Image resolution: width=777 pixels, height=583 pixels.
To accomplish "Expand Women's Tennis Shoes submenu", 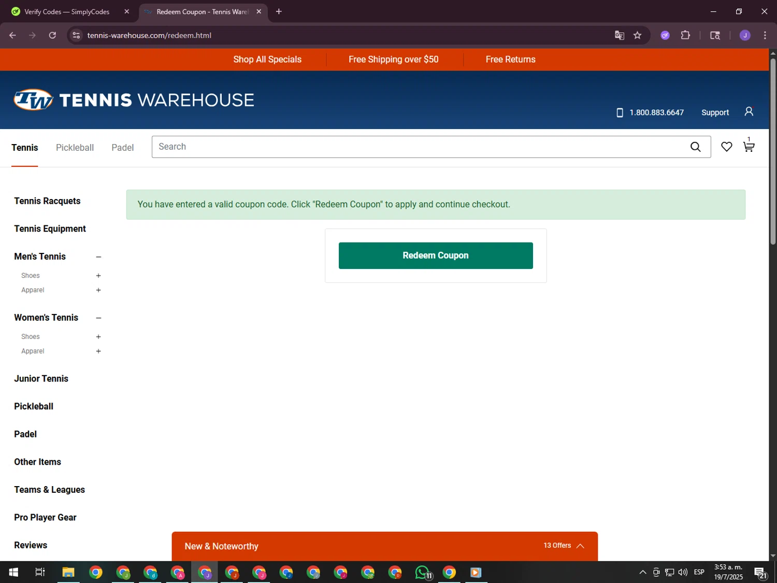I will point(98,337).
